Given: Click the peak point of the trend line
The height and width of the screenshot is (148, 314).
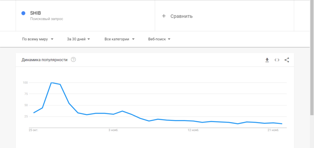Looking at the screenshot, I should click(51, 83).
